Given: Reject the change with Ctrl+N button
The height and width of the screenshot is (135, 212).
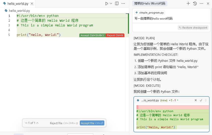Looking at the screenshot, I should pyautogui.click(x=115, y=35).
